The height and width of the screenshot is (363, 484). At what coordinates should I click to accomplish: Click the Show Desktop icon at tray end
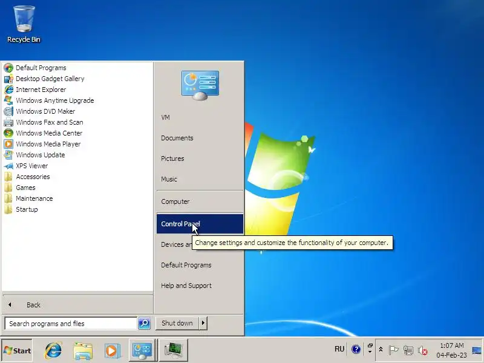[476, 350]
